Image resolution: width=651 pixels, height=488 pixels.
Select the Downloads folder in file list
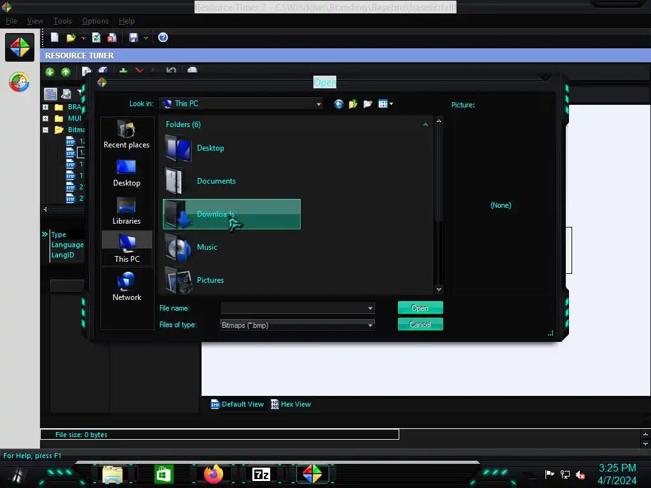231,214
